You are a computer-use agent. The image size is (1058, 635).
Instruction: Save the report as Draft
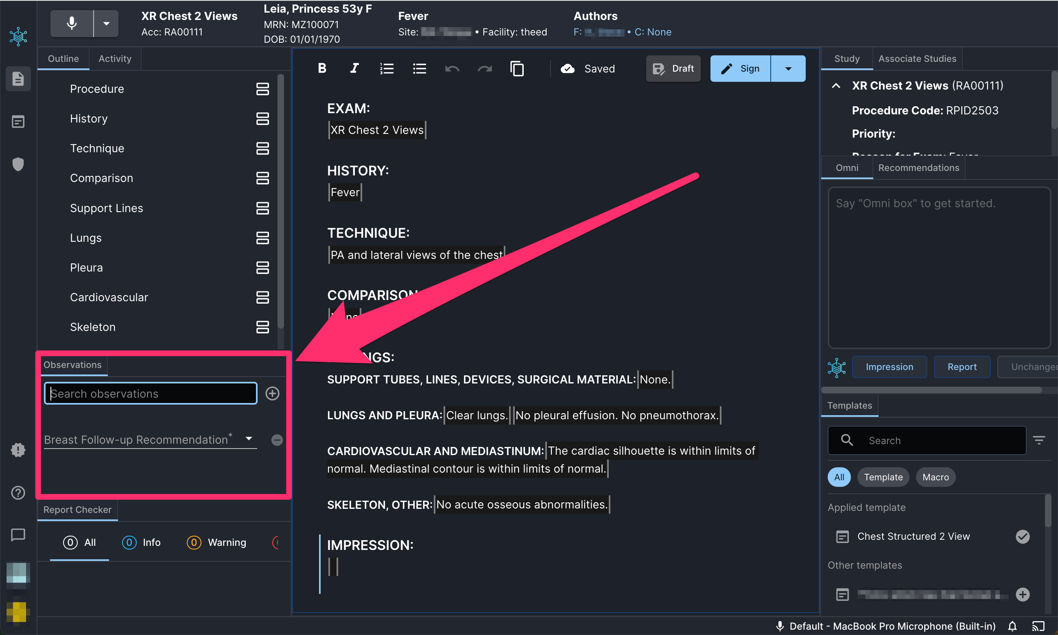(x=673, y=68)
